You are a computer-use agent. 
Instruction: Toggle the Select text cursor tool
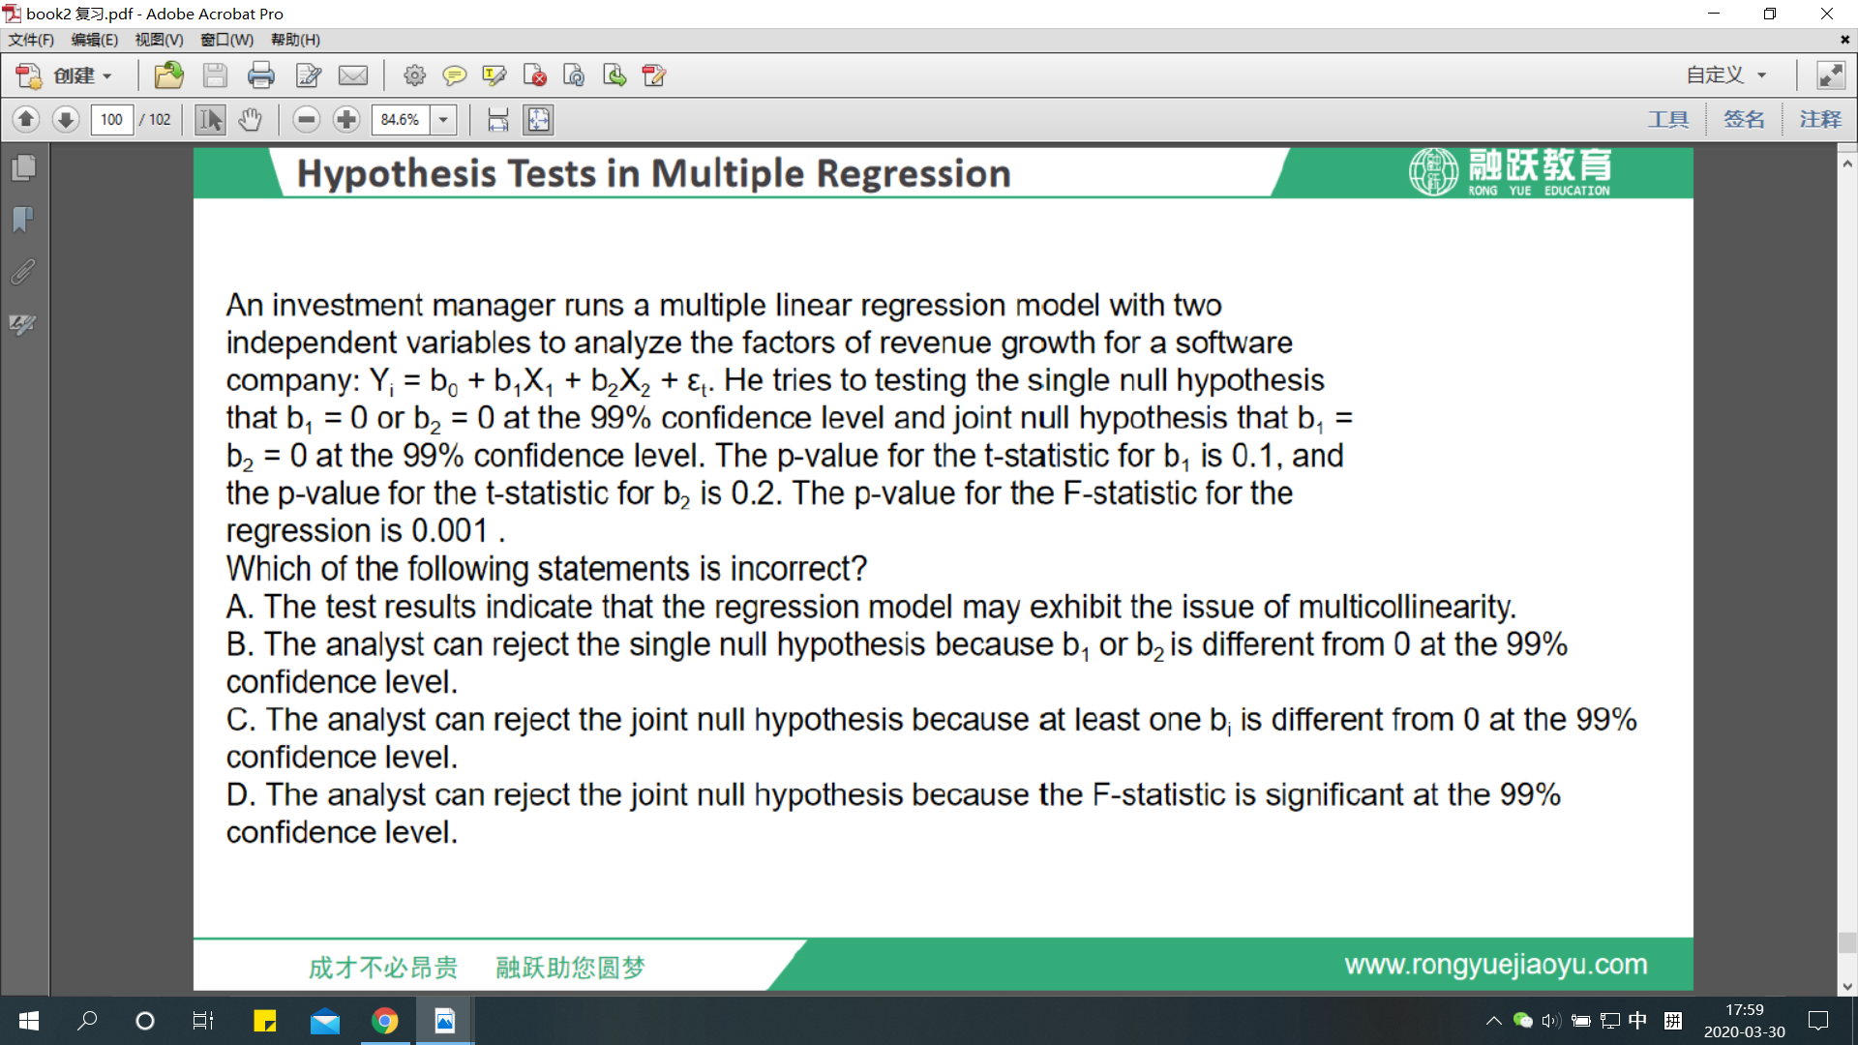pos(210,120)
